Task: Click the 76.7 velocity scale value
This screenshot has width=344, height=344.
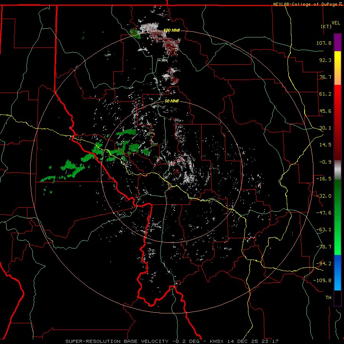Action: [325, 77]
